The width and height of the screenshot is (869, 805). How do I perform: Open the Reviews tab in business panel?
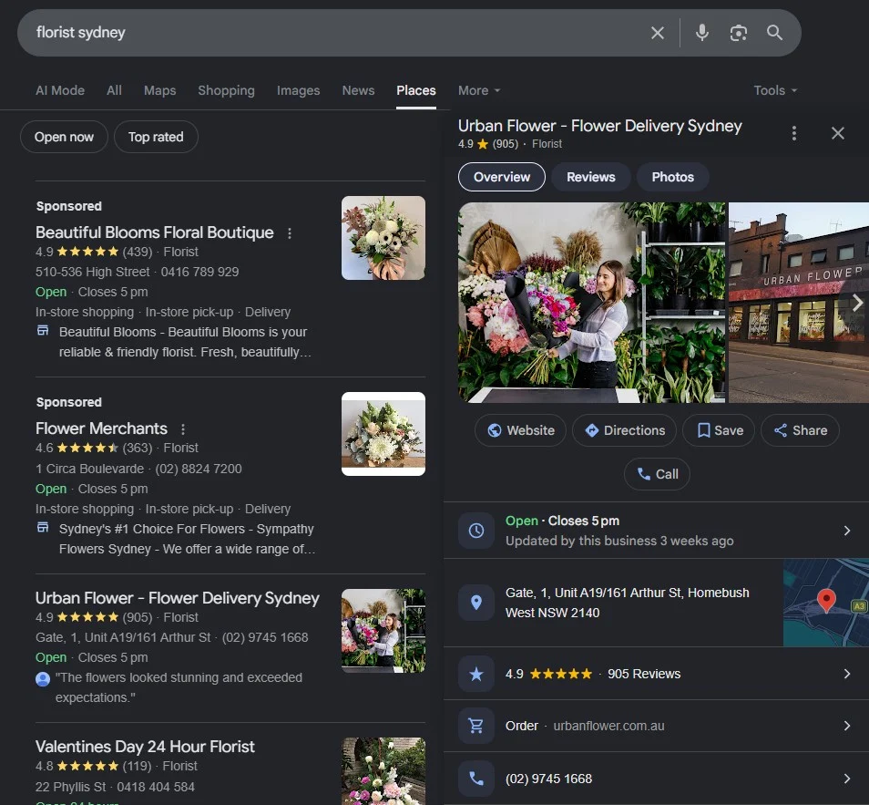tap(591, 177)
